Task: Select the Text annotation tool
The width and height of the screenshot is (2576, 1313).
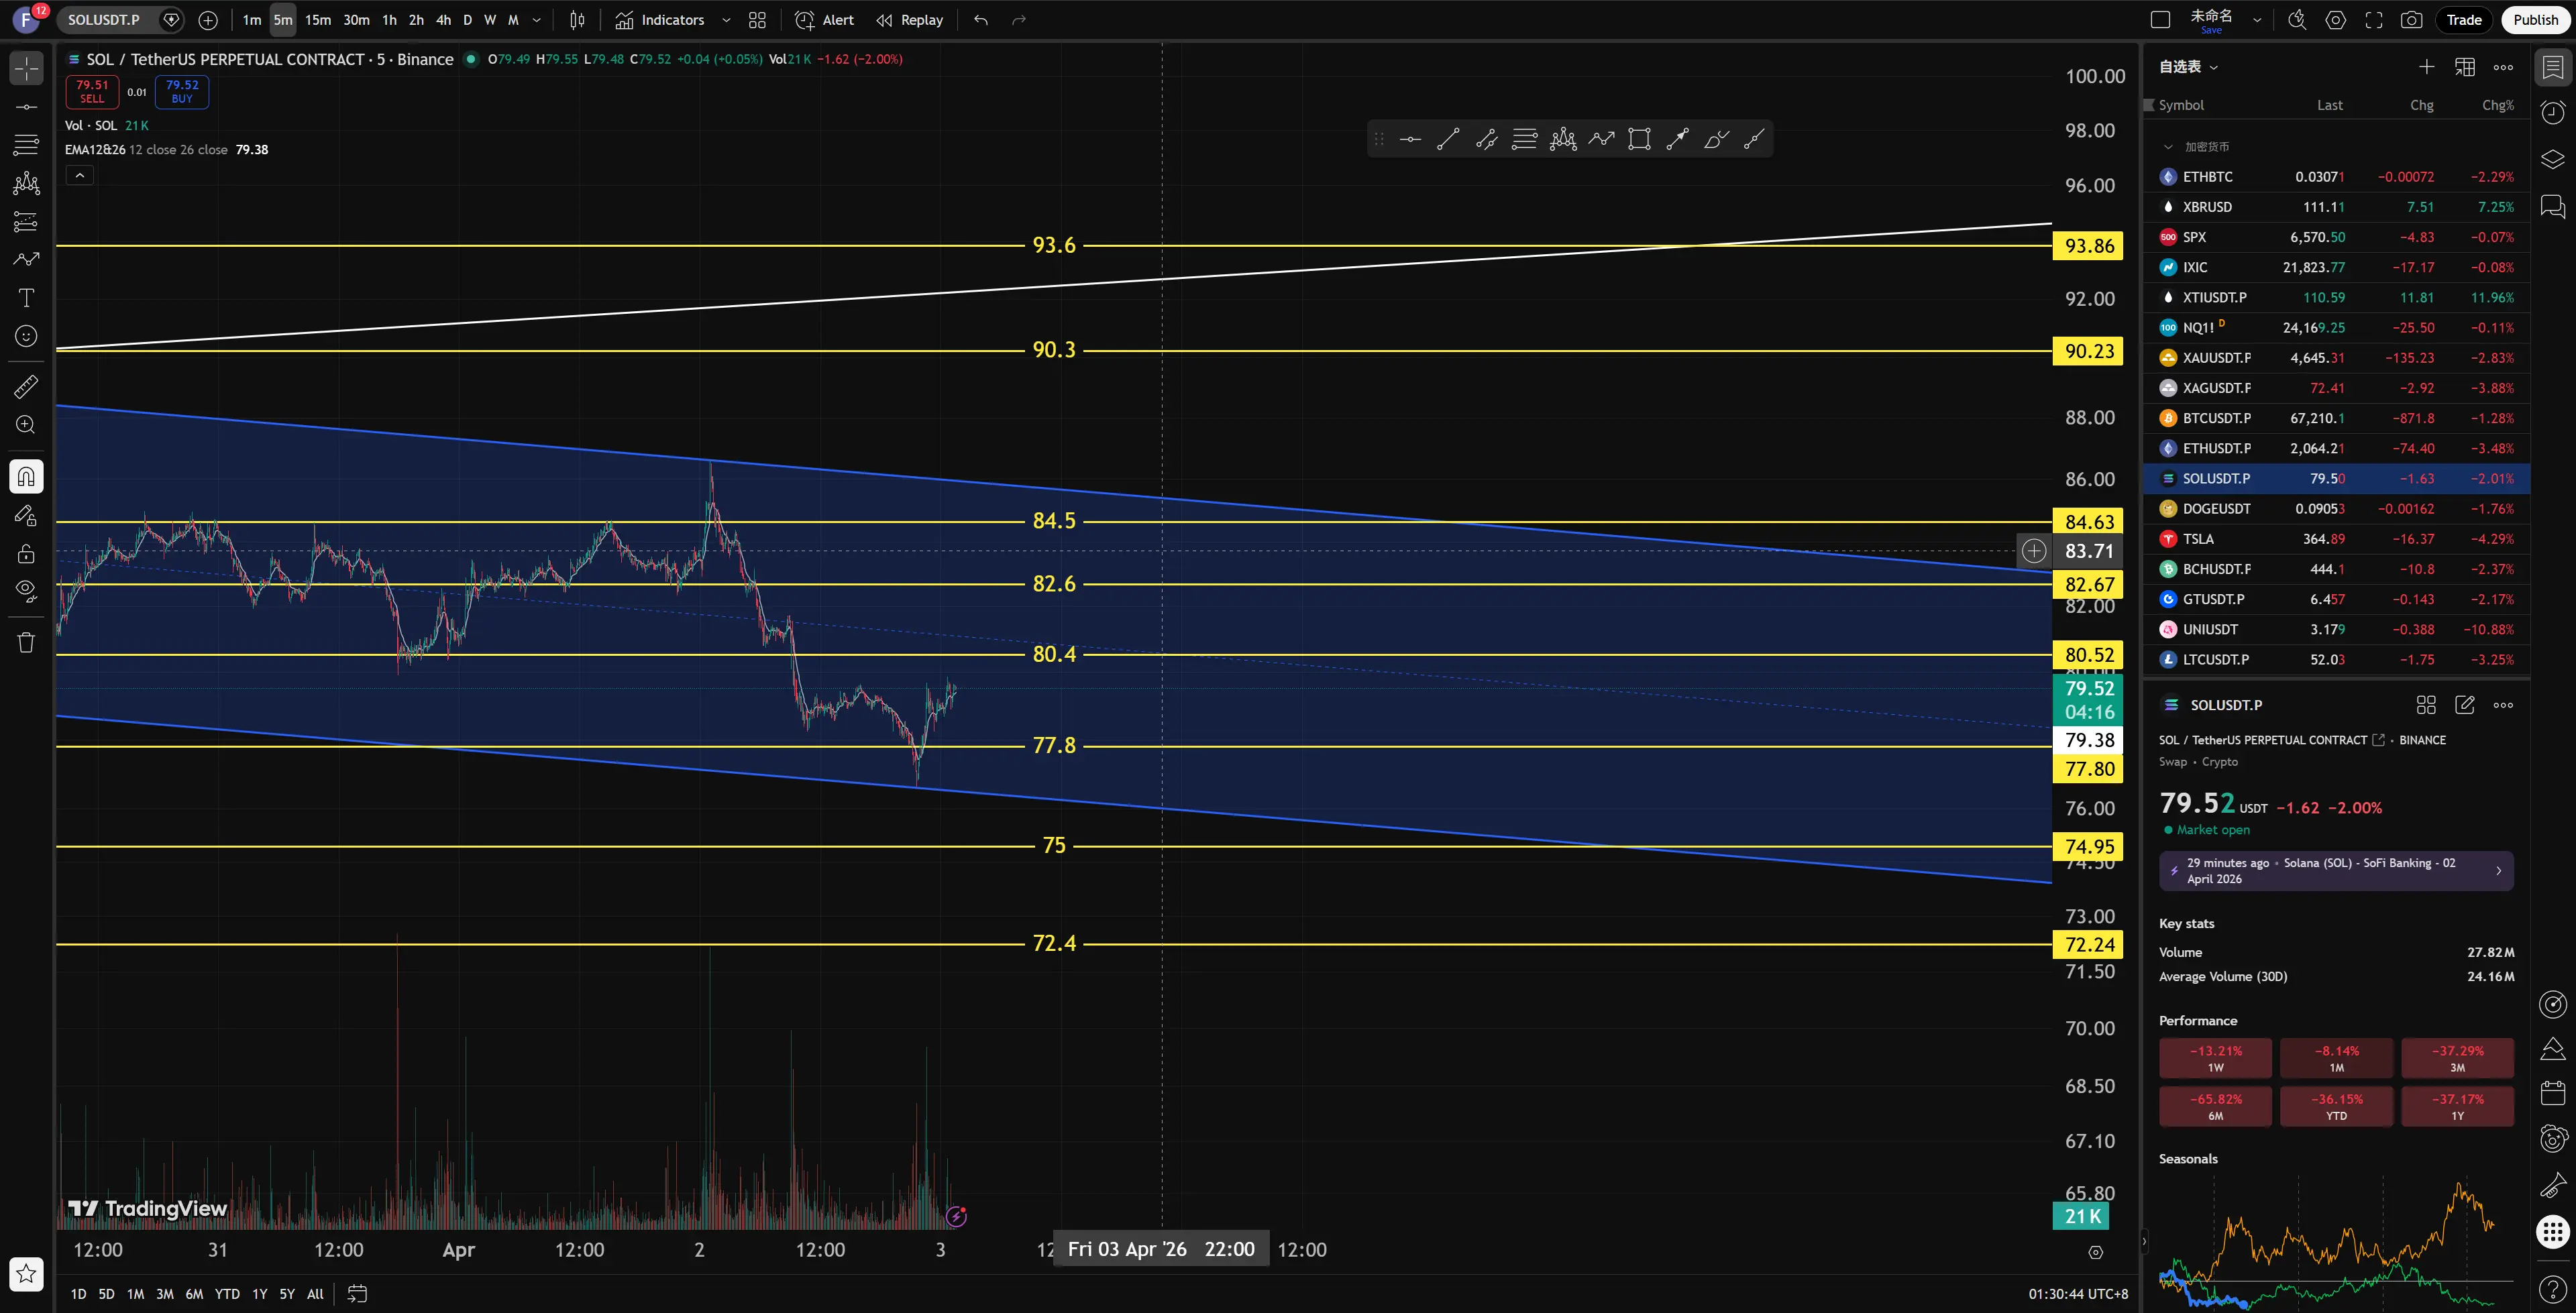Action: [x=26, y=298]
